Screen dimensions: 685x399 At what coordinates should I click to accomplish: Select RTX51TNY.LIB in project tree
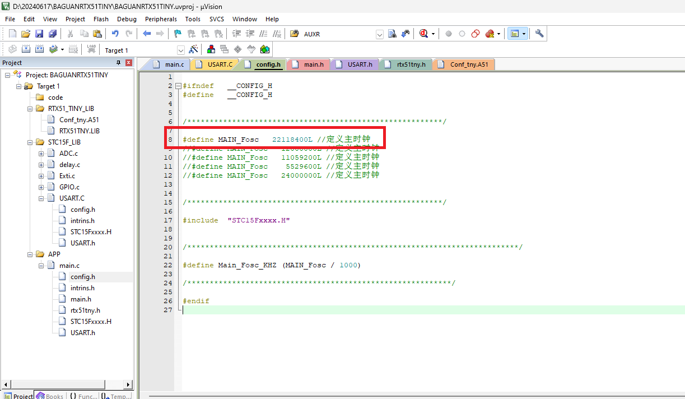click(80, 131)
